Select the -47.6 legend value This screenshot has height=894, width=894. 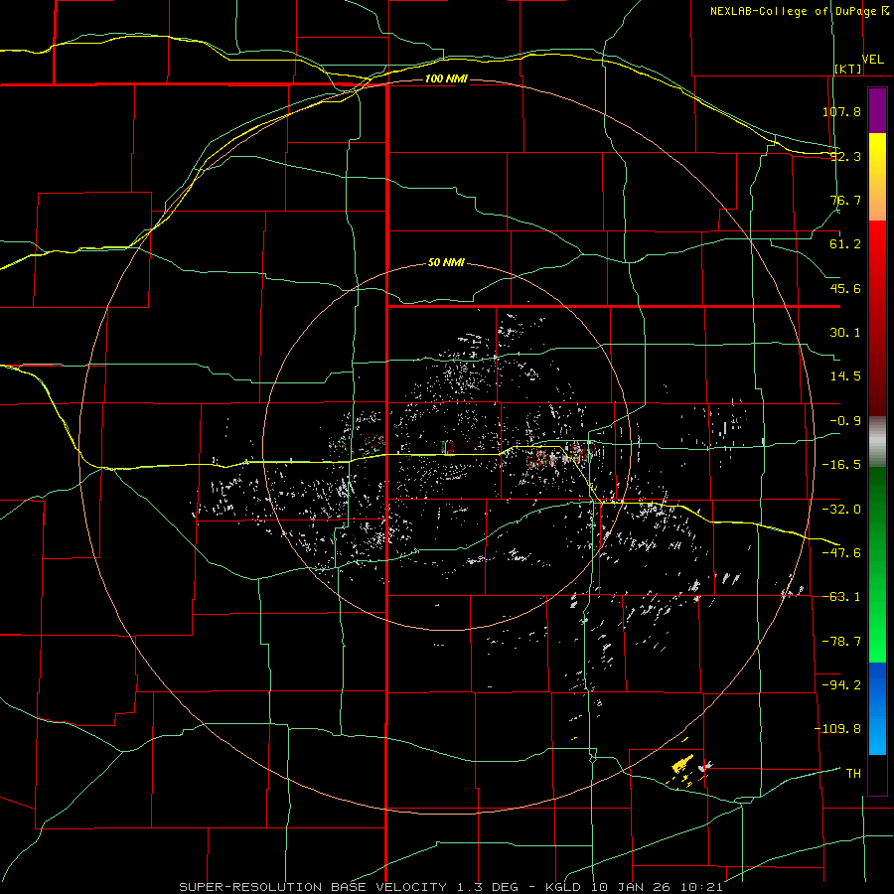(x=841, y=553)
